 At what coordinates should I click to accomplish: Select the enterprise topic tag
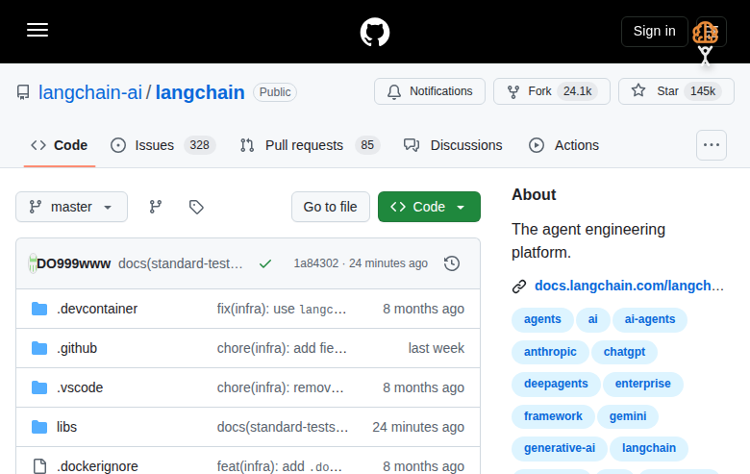click(643, 384)
